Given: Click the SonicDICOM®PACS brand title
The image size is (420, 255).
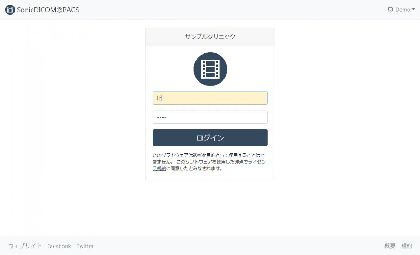Looking at the screenshot, I should click(x=48, y=10).
